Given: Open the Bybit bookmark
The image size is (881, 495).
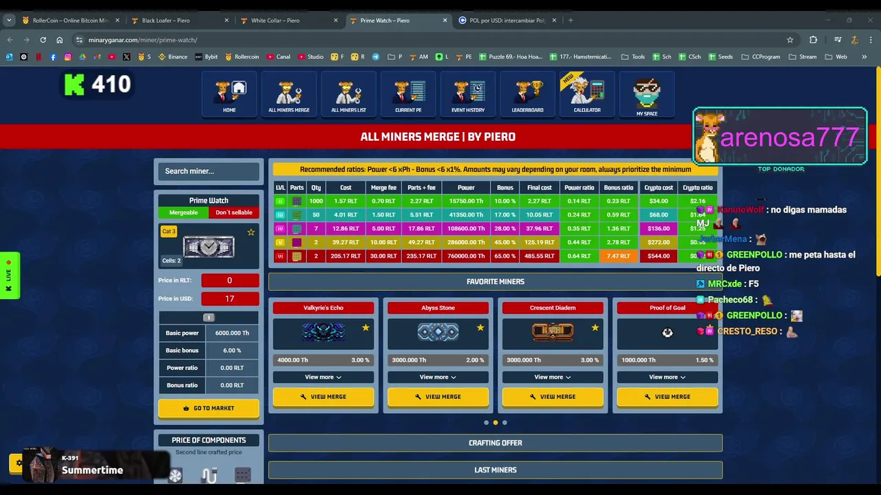Looking at the screenshot, I should point(206,57).
